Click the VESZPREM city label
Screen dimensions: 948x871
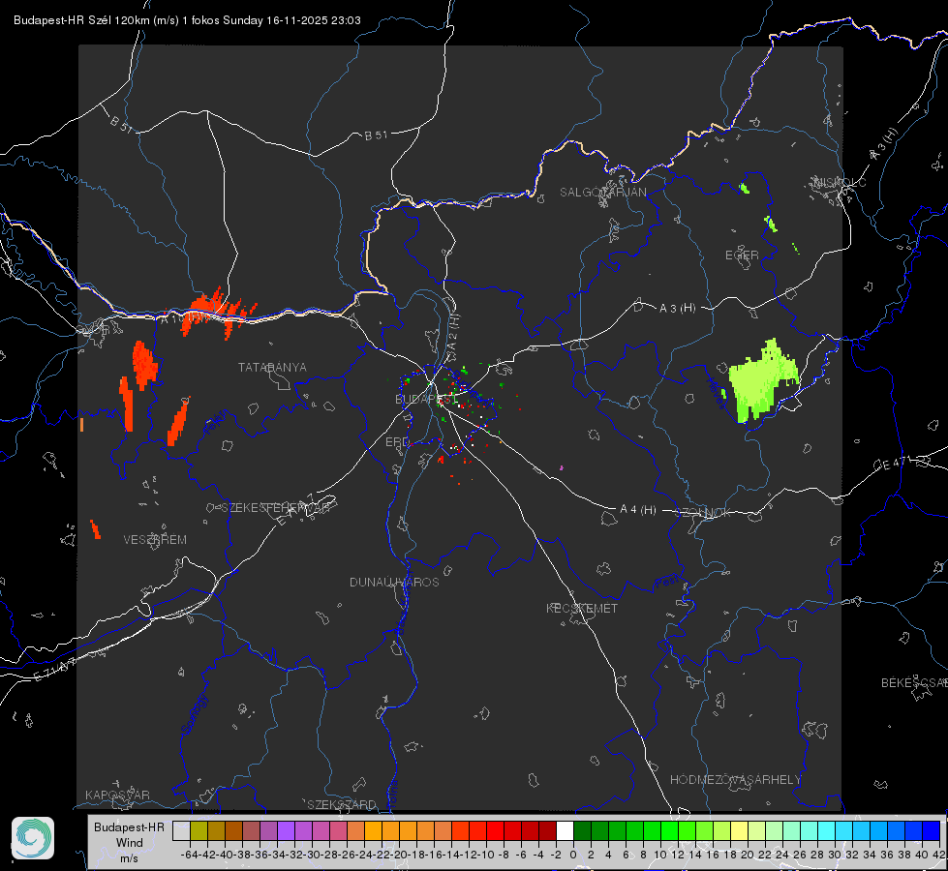(155, 540)
